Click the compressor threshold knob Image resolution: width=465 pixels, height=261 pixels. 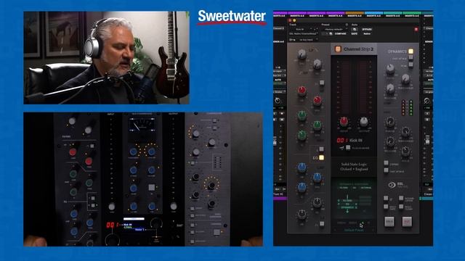click(x=405, y=79)
